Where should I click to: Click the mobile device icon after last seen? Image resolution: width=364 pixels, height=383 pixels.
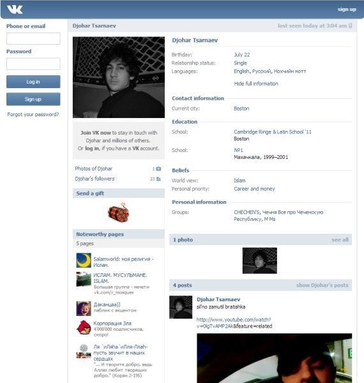click(351, 26)
